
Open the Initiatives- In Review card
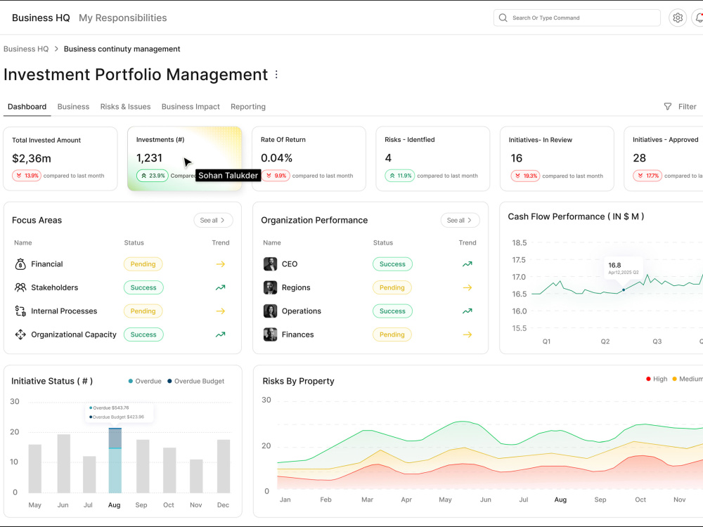point(557,159)
